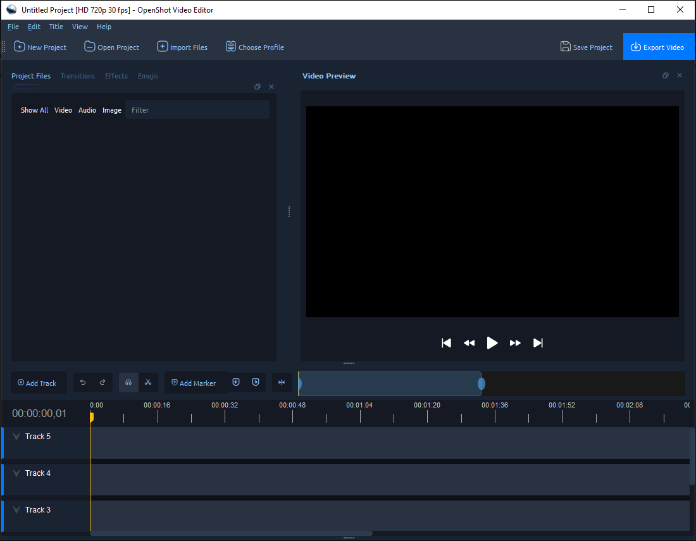Image resolution: width=696 pixels, height=541 pixels.
Task: Jump to the previous marker
Action: coord(236,382)
